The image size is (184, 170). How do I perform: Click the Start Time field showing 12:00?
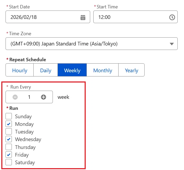pos(135,17)
